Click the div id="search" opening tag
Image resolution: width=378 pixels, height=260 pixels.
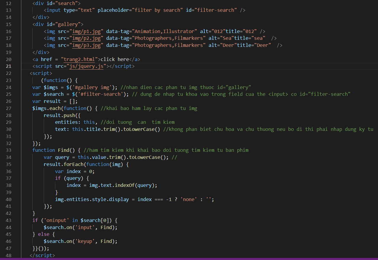pos(57,3)
